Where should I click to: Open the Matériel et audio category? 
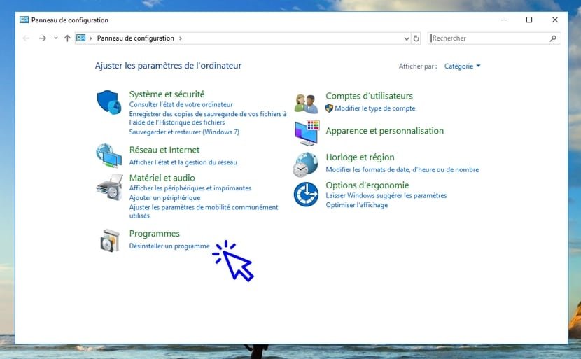tap(162, 178)
